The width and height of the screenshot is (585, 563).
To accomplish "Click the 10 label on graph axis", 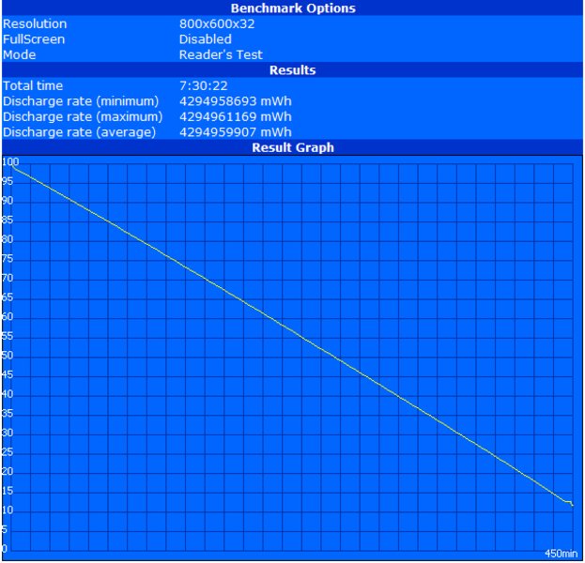I will pos(8,510).
